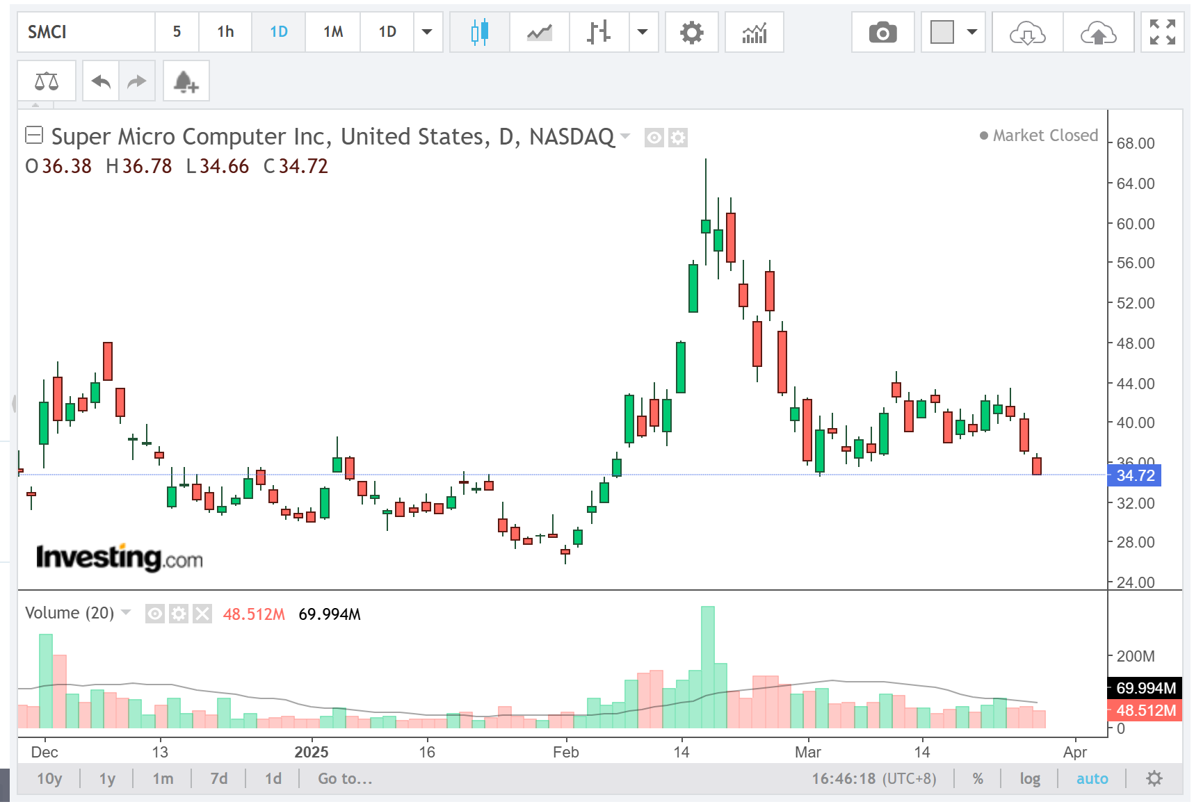Viewport: 1194px width, 811px height.
Task: Select the candlestick chart style
Action: point(480,32)
